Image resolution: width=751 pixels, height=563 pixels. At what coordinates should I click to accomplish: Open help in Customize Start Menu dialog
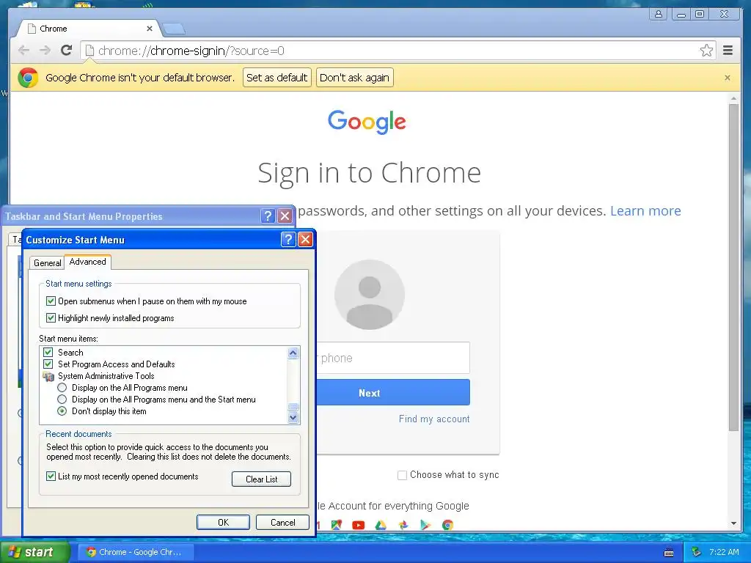pyautogui.click(x=287, y=240)
